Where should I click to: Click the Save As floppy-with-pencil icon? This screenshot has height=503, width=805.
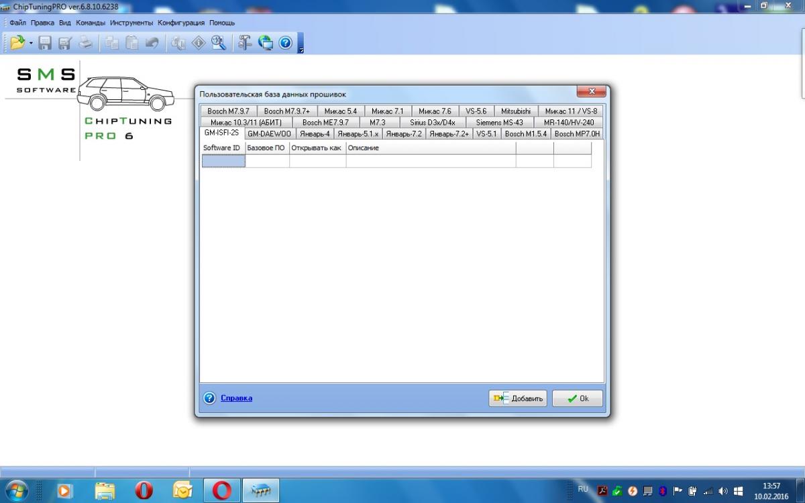pos(65,43)
